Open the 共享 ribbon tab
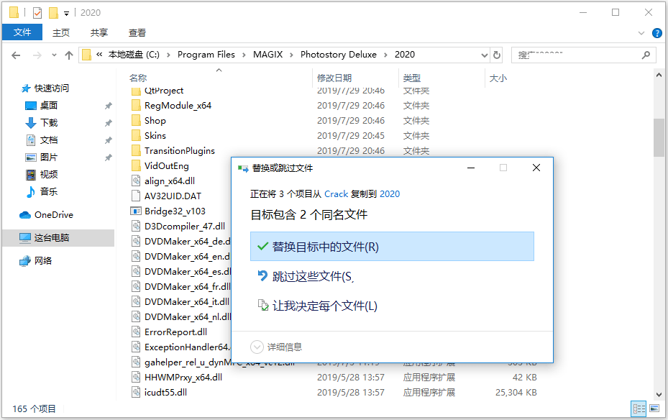This screenshot has width=668, height=420. pos(99,32)
